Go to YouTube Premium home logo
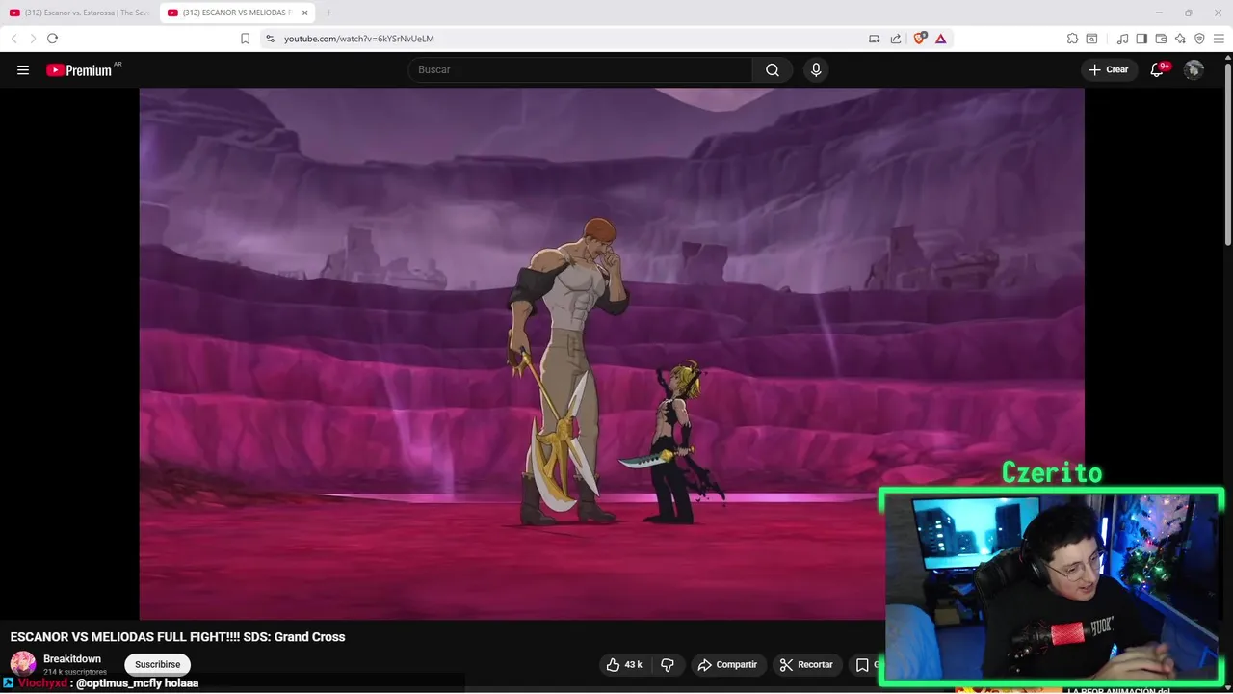The width and height of the screenshot is (1233, 694). pyautogui.click(x=79, y=69)
